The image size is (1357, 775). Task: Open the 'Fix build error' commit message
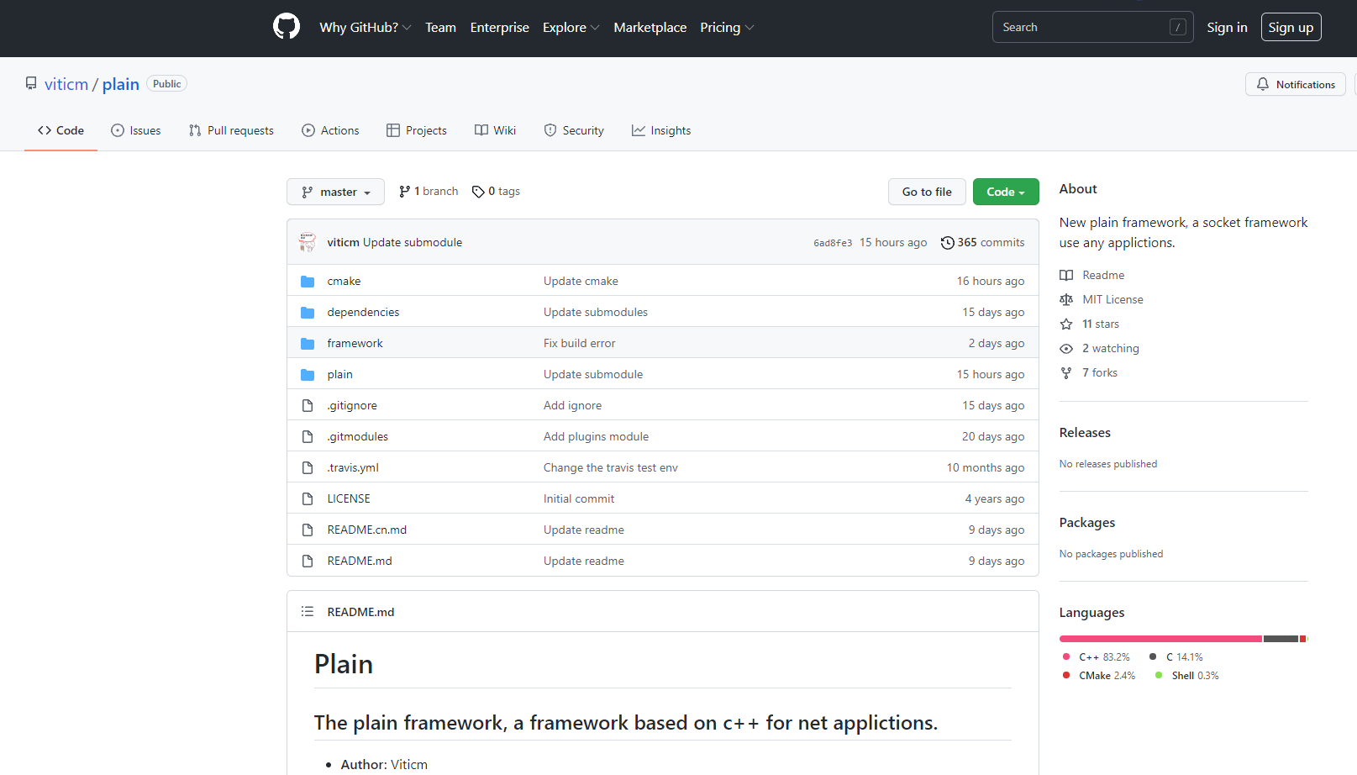[579, 344]
